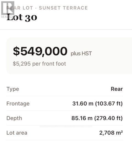Click the gray bar below Depth row
The image size is (132, 141).
66,126
